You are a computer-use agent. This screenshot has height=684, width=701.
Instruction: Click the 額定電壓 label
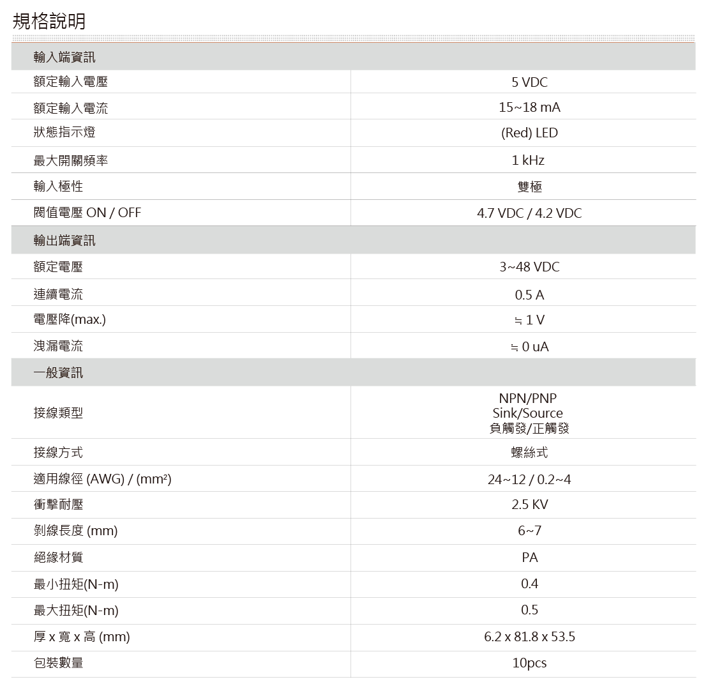[58, 267]
